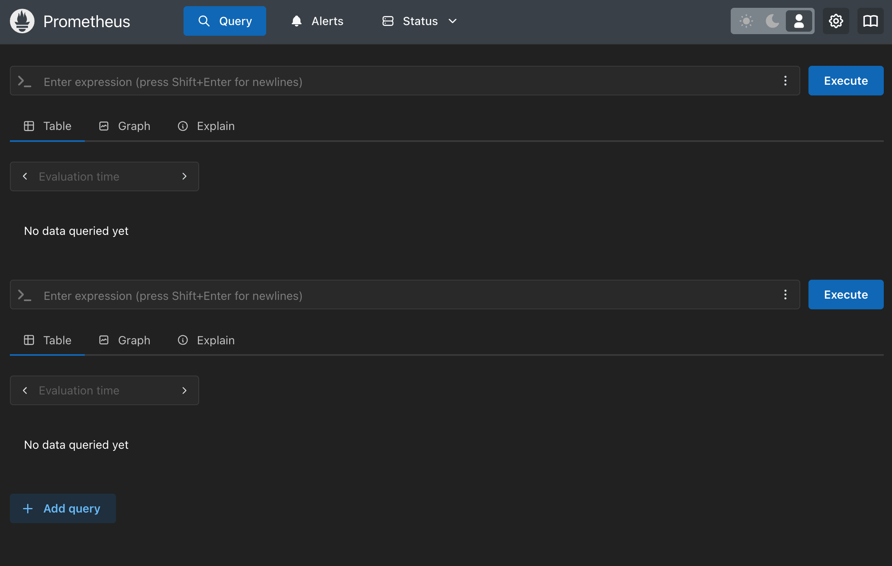The width and height of the screenshot is (892, 566).
Task: Open first query's three-dot options menu
Action: [x=785, y=81]
